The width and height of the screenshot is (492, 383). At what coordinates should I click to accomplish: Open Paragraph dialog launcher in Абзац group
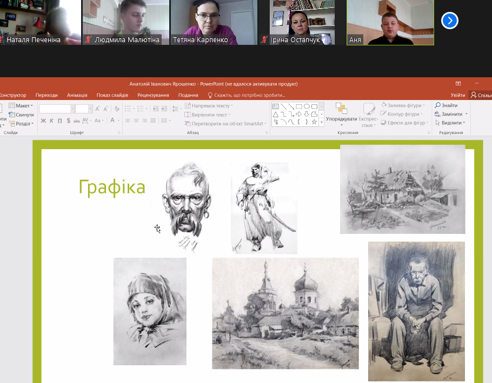[x=267, y=132]
